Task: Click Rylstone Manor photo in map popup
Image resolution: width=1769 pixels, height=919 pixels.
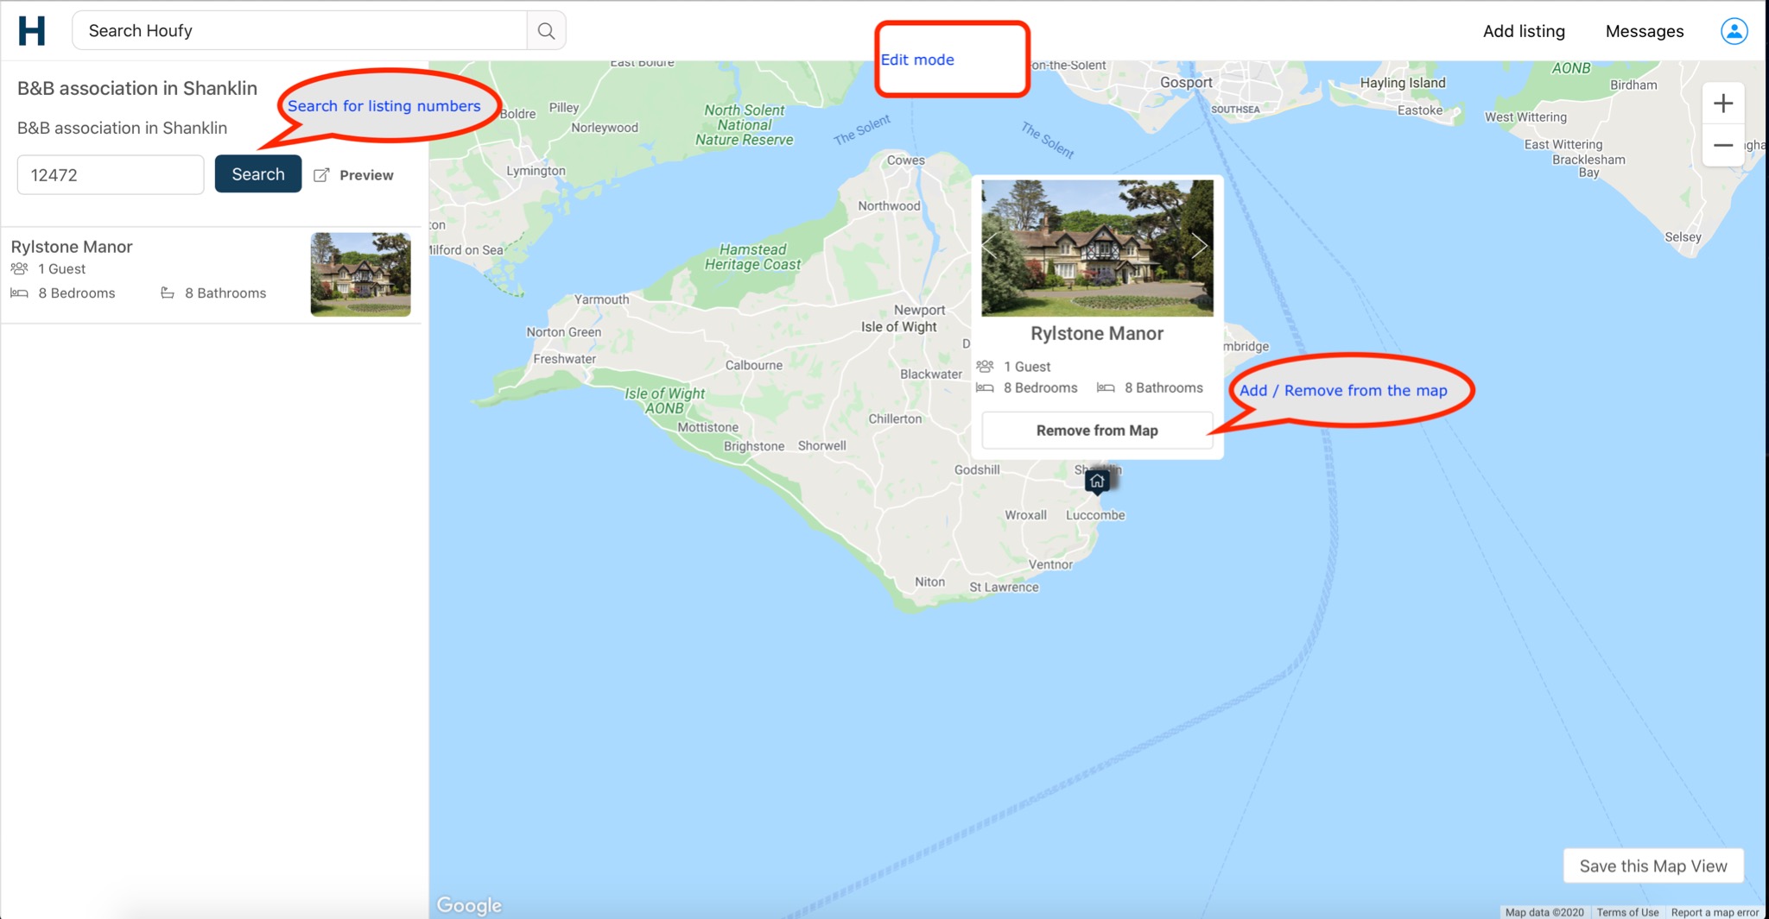Action: pyautogui.click(x=1097, y=248)
